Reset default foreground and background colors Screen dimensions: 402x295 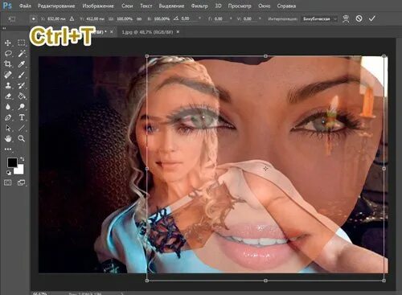pyautogui.click(x=9, y=172)
